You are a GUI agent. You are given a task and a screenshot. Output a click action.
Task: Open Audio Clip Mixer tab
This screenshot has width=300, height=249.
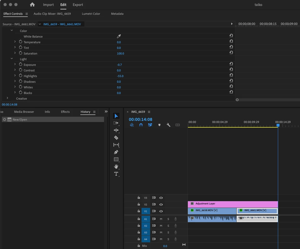pyautogui.click(x=52, y=14)
